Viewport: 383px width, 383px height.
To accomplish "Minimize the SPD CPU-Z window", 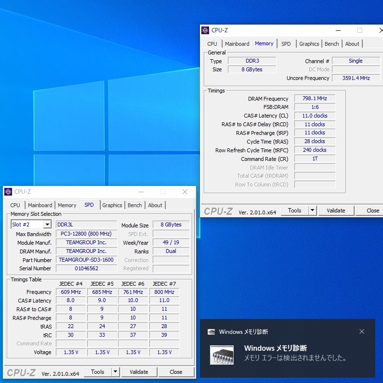I will tap(141, 192).
